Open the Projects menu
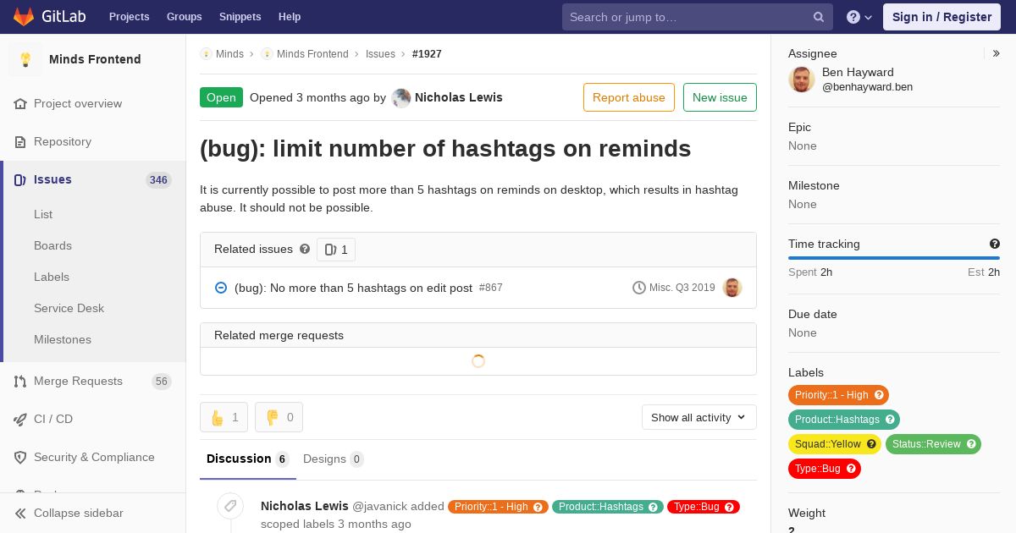Viewport: 1016px width, 533px height. (130, 17)
